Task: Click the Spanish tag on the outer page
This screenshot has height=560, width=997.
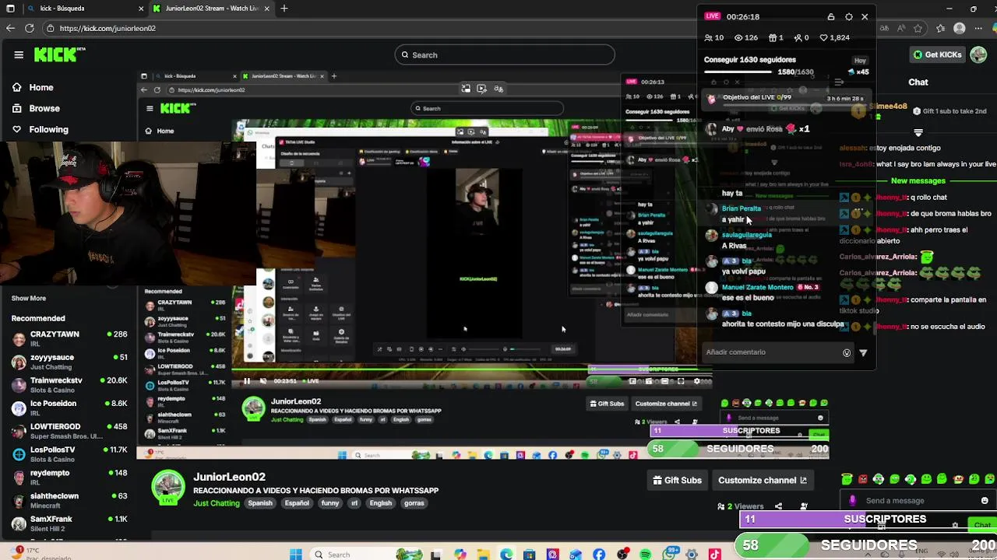Action: 260,503
